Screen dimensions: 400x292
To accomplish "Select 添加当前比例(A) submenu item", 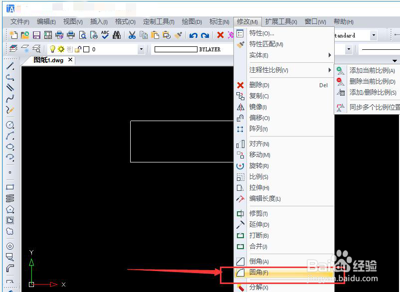I will click(368, 71).
